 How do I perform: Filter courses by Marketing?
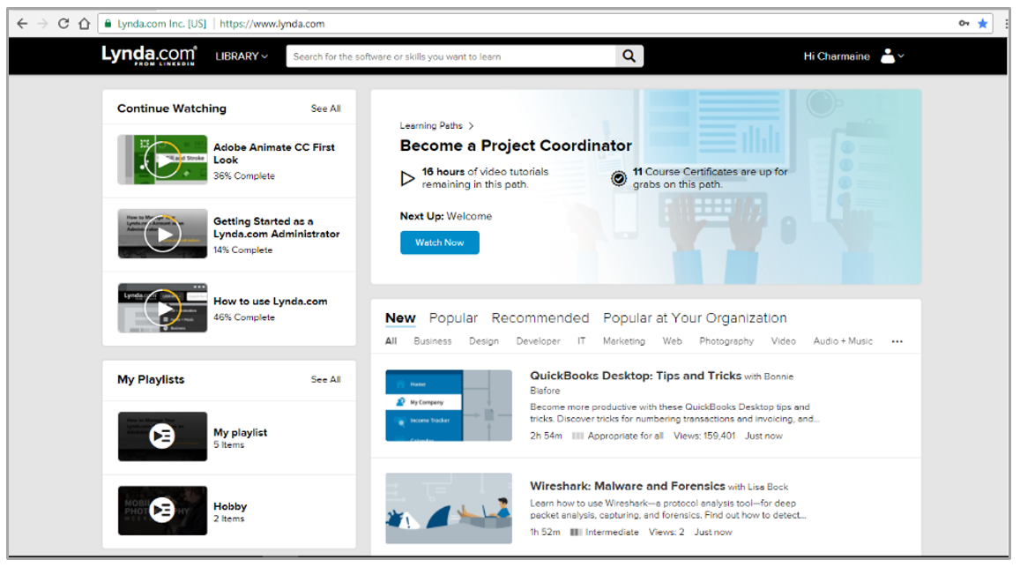(624, 341)
